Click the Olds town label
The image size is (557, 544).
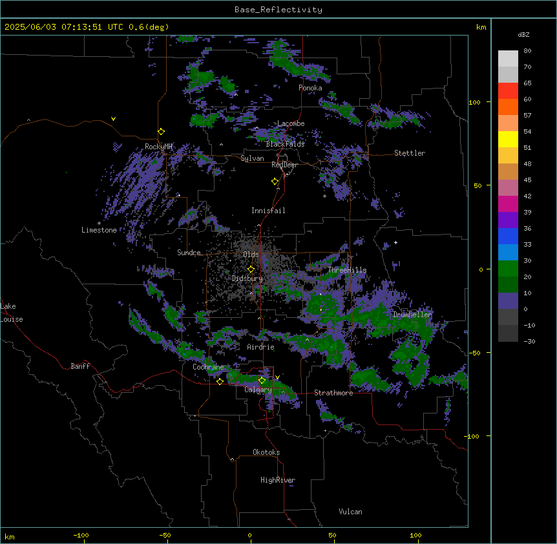pos(251,255)
